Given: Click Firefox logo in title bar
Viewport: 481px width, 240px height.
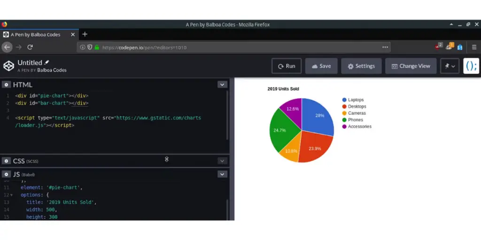Looking at the screenshot, I should (4, 24).
